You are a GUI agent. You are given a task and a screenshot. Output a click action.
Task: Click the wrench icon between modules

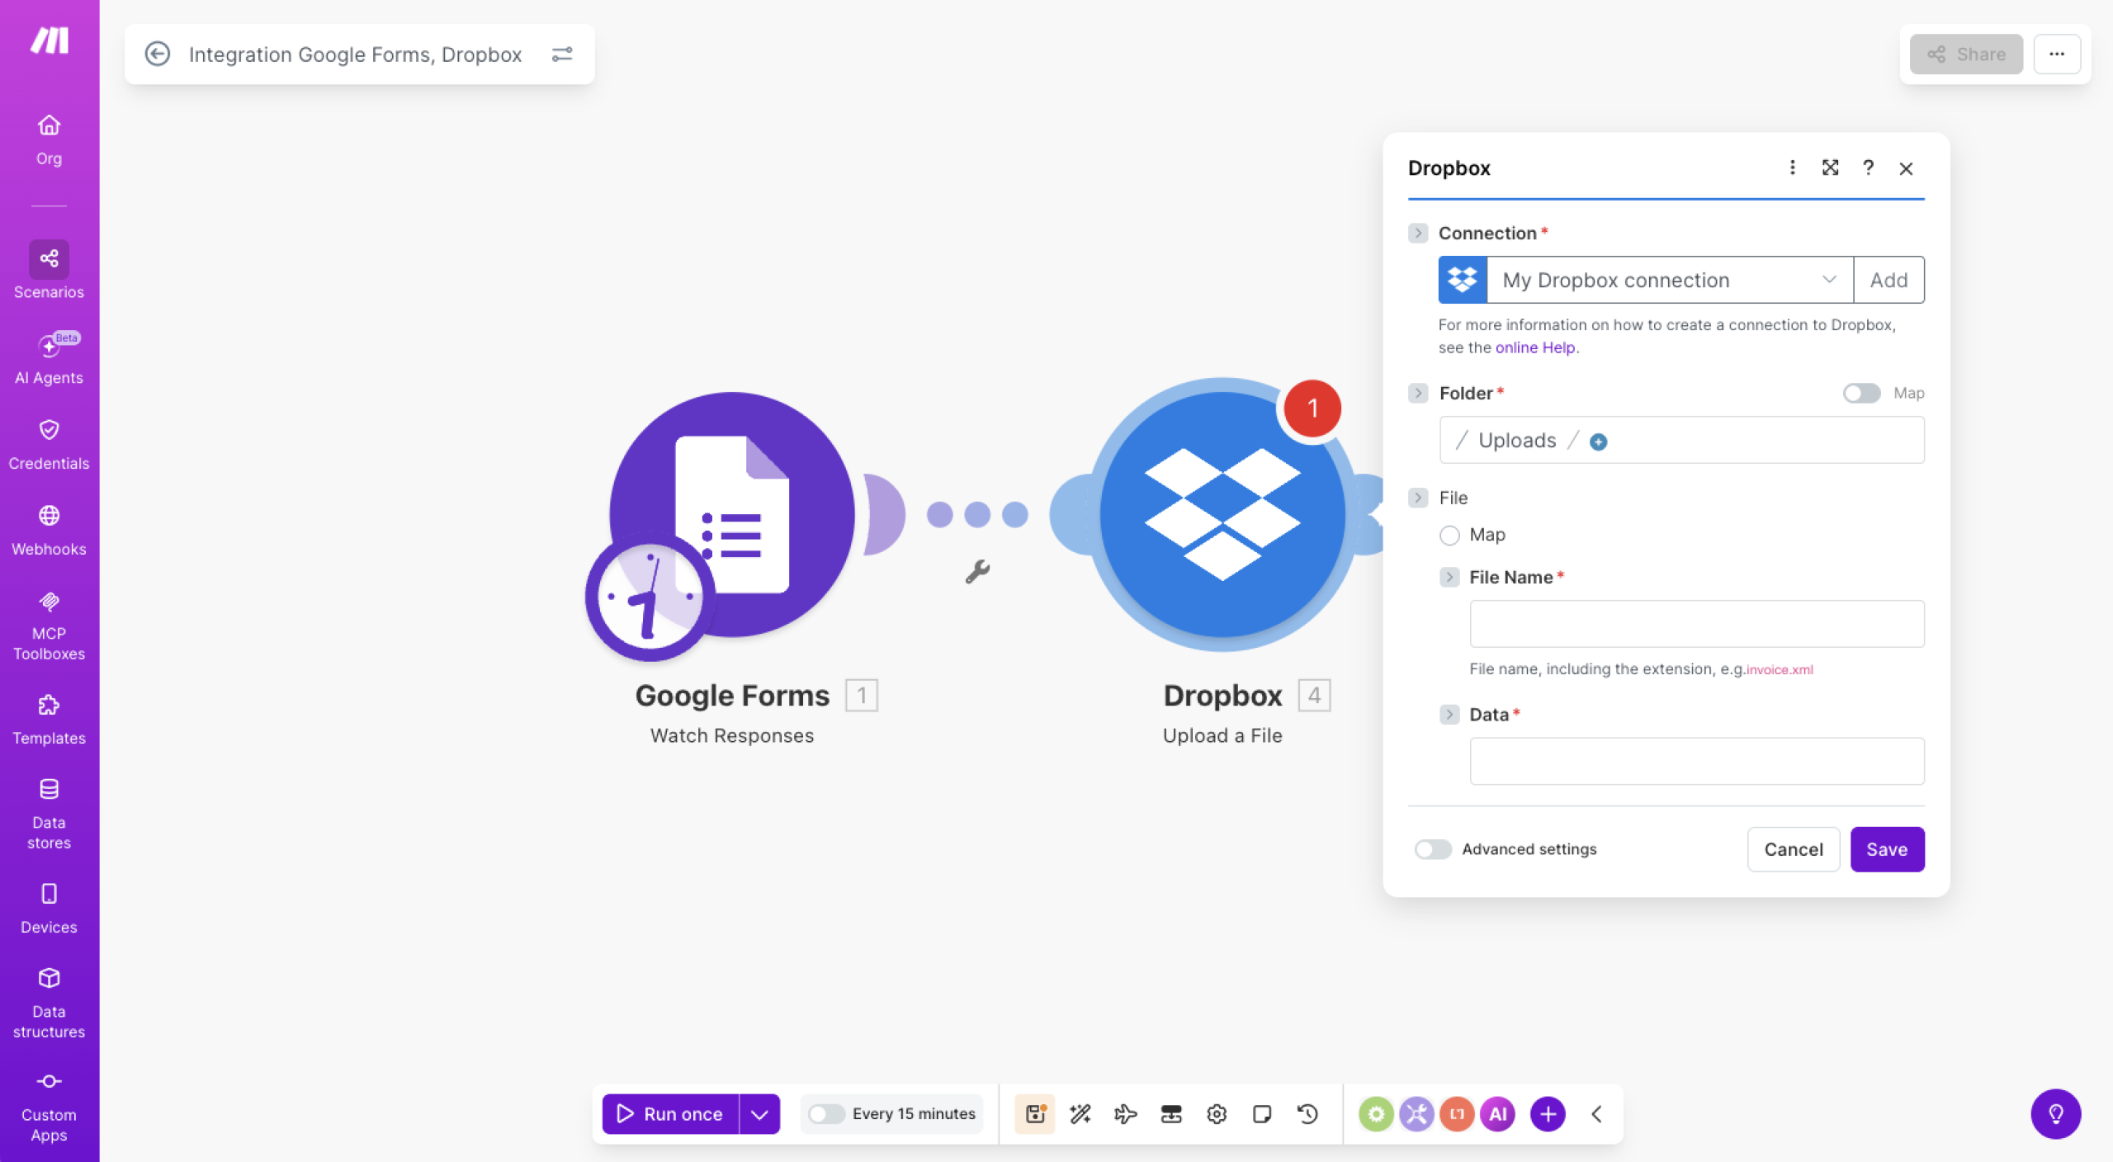(977, 571)
